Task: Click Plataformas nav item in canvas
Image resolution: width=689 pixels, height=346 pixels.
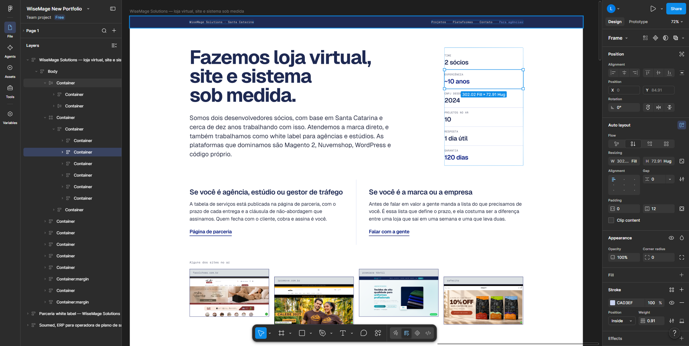Action: point(463,22)
